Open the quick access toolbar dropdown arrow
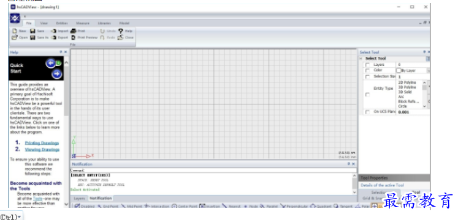 [25, 16]
